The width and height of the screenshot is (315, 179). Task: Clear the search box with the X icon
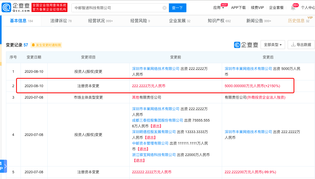[x=165, y=8]
